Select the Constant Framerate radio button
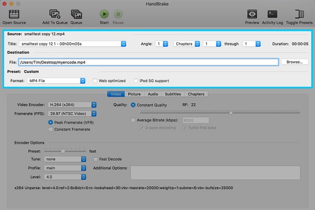The image size is (315, 210). [50, 129]
